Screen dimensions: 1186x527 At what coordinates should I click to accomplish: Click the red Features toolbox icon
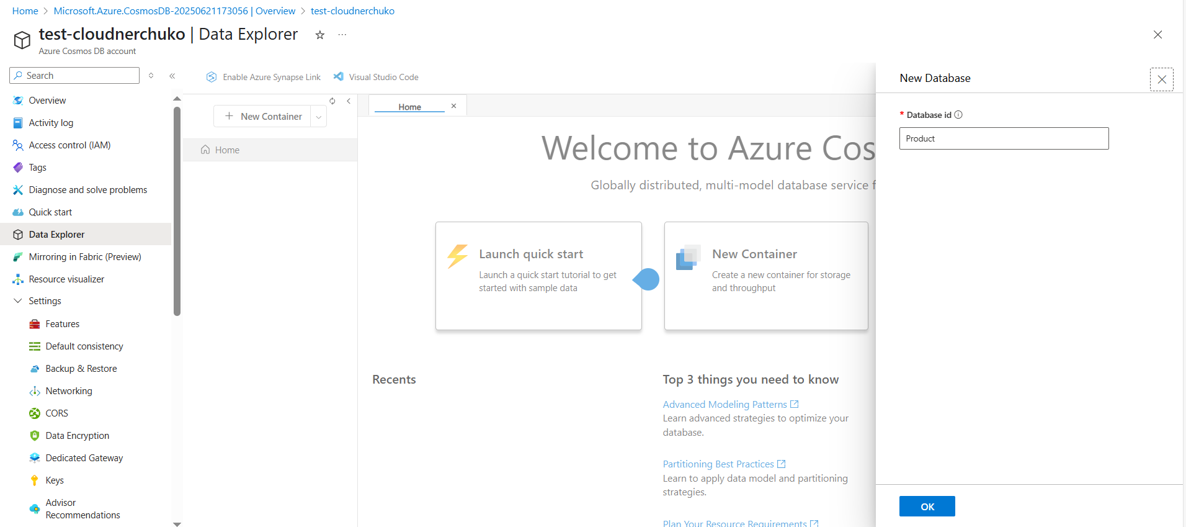coord(35,324)
